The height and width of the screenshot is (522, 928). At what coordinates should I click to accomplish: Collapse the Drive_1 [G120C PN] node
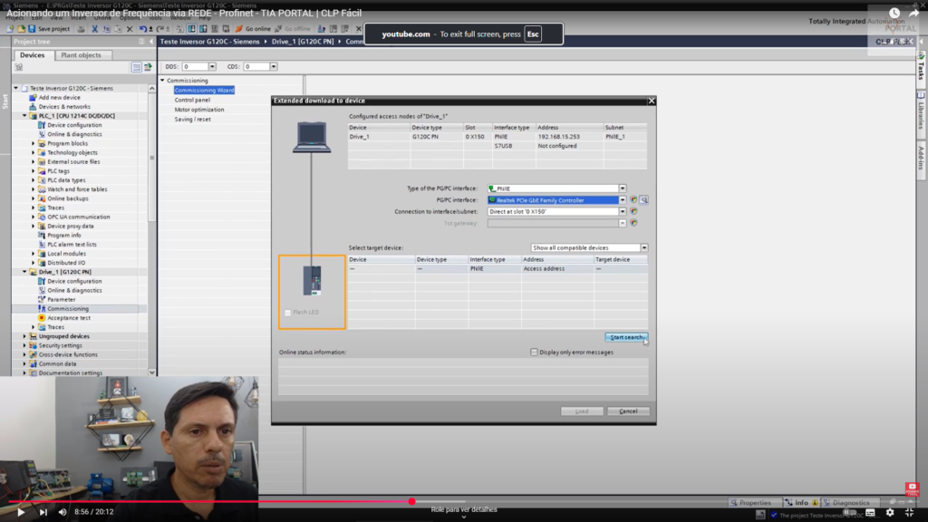point(24,272)
